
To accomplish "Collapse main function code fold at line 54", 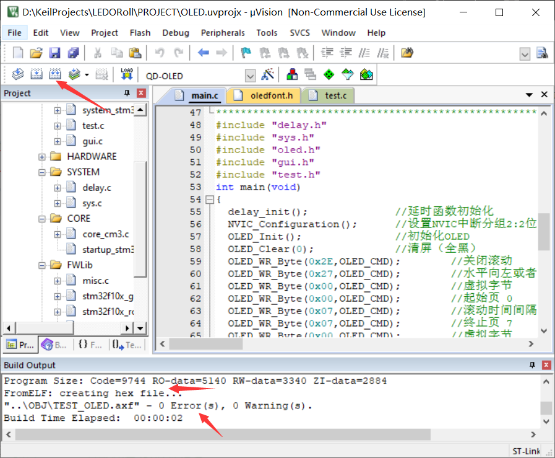I will [x=210, y=200].
